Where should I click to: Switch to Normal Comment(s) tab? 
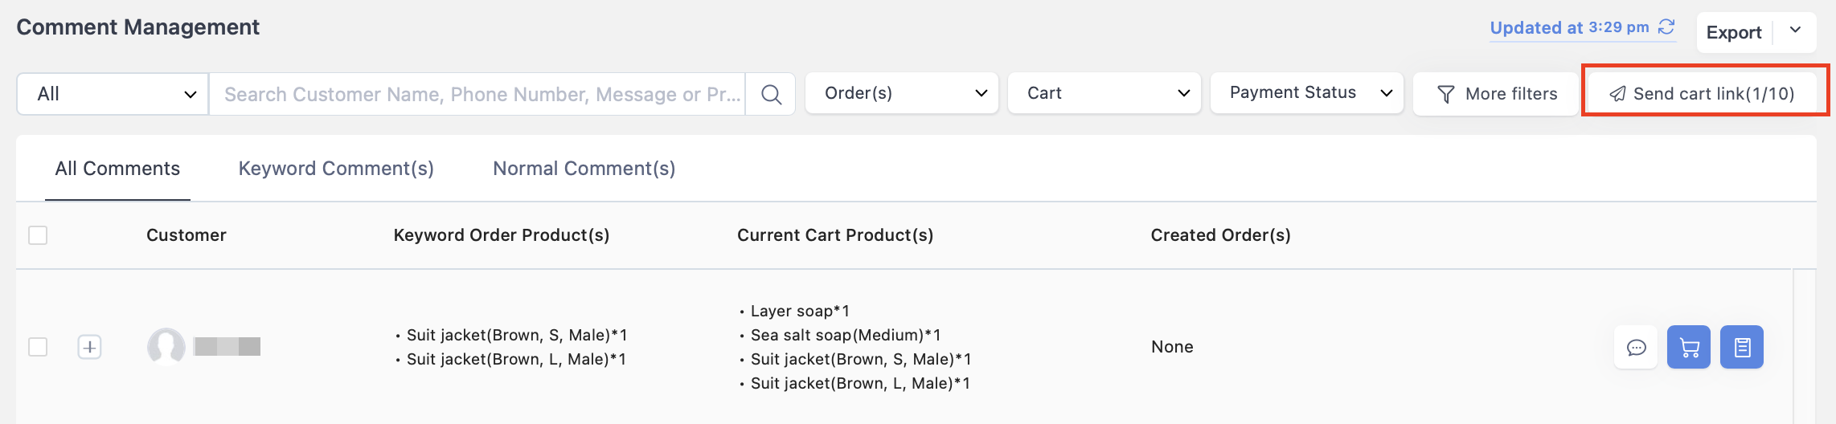584,169
